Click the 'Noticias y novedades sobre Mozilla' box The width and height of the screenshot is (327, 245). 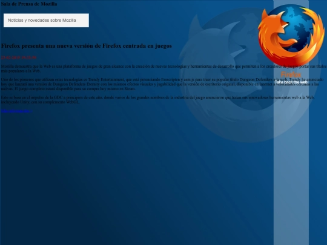(46, 20)
